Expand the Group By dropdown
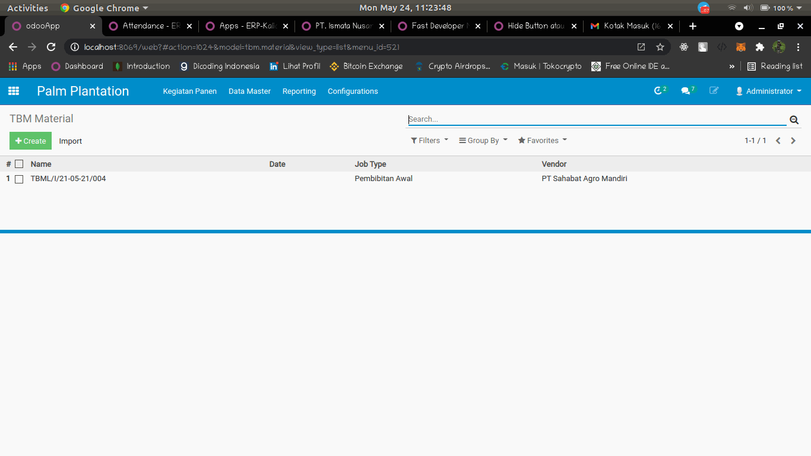811x456 pixels. [483, 141]
